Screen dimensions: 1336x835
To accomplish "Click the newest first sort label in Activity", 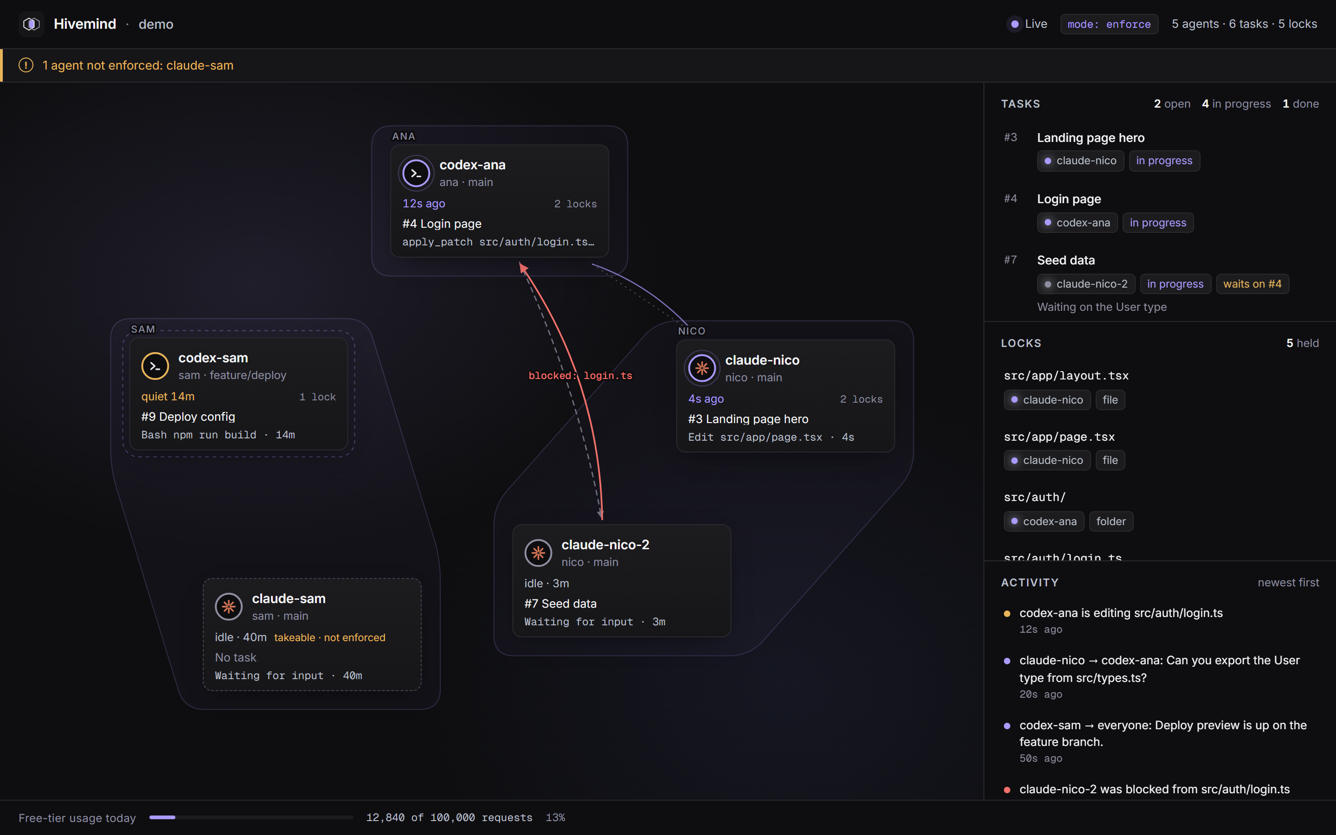I will click(x=1288, y=583).
